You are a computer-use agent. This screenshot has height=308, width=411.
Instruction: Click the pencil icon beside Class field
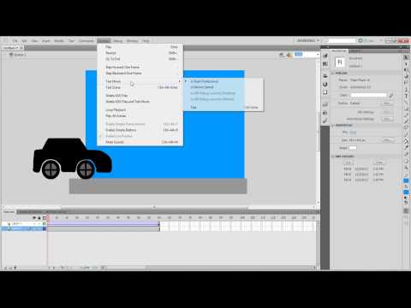(x=391, y=96)
